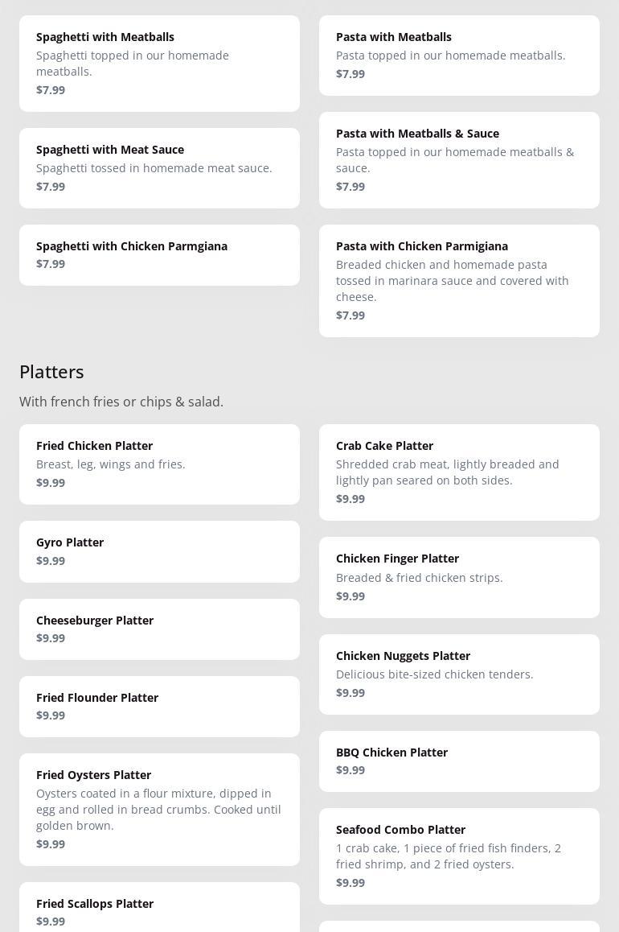Open the Cheeseburger Platter card
The width and height of the screenshot is (619, 932).
(159, 629)
